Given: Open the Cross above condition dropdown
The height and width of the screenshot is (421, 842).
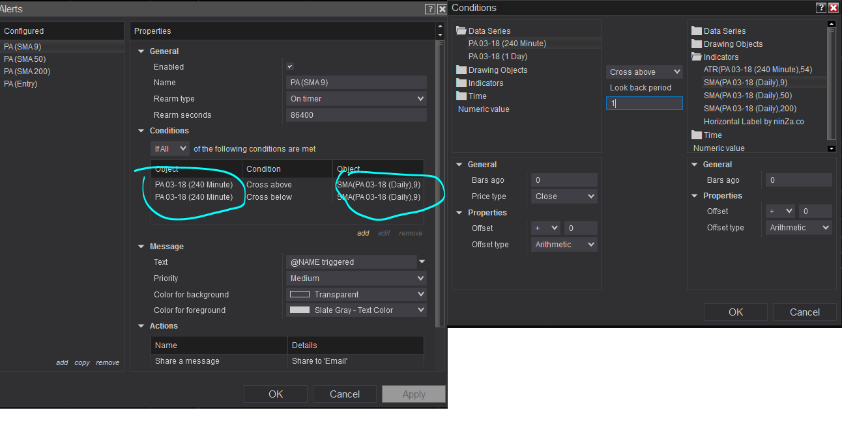Looking at the screenshot, I should pos(644,72).
